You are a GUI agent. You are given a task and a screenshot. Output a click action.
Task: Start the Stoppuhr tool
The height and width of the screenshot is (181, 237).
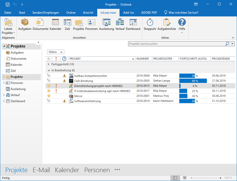pos(150,25)
